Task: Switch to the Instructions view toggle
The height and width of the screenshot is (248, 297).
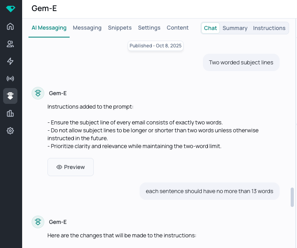Action: (269, 28)
